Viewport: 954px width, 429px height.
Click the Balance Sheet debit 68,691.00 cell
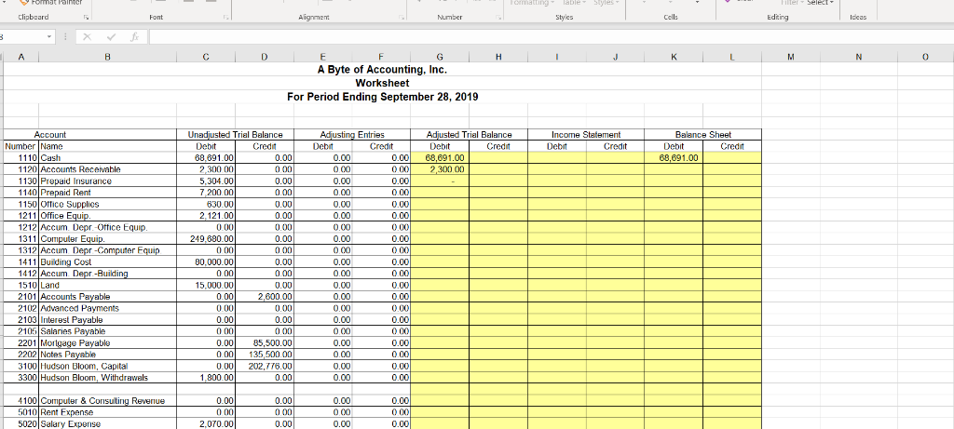(674, 158)
